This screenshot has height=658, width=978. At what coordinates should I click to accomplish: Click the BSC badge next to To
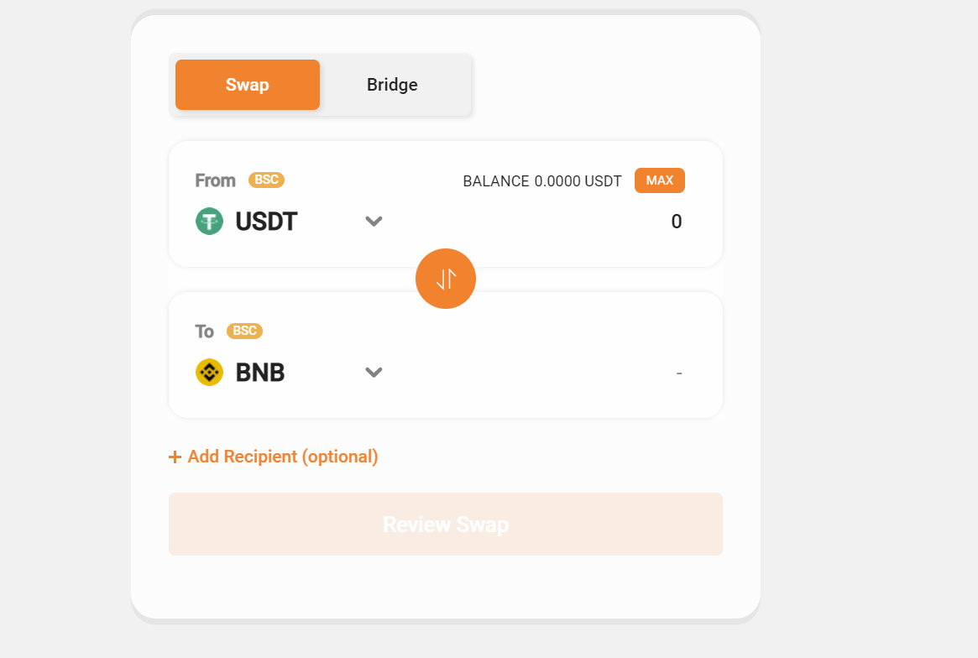coord(244,331)
